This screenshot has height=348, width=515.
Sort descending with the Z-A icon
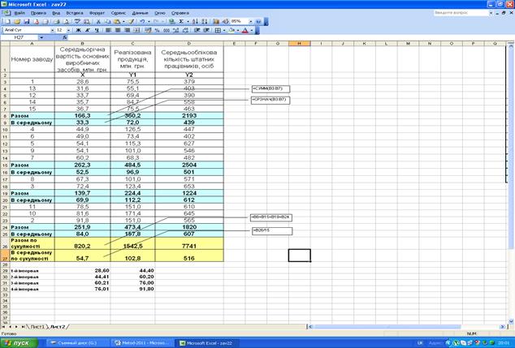204,21
